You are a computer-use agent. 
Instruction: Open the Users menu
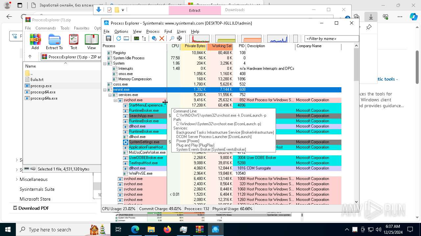(x=182, y=31)
